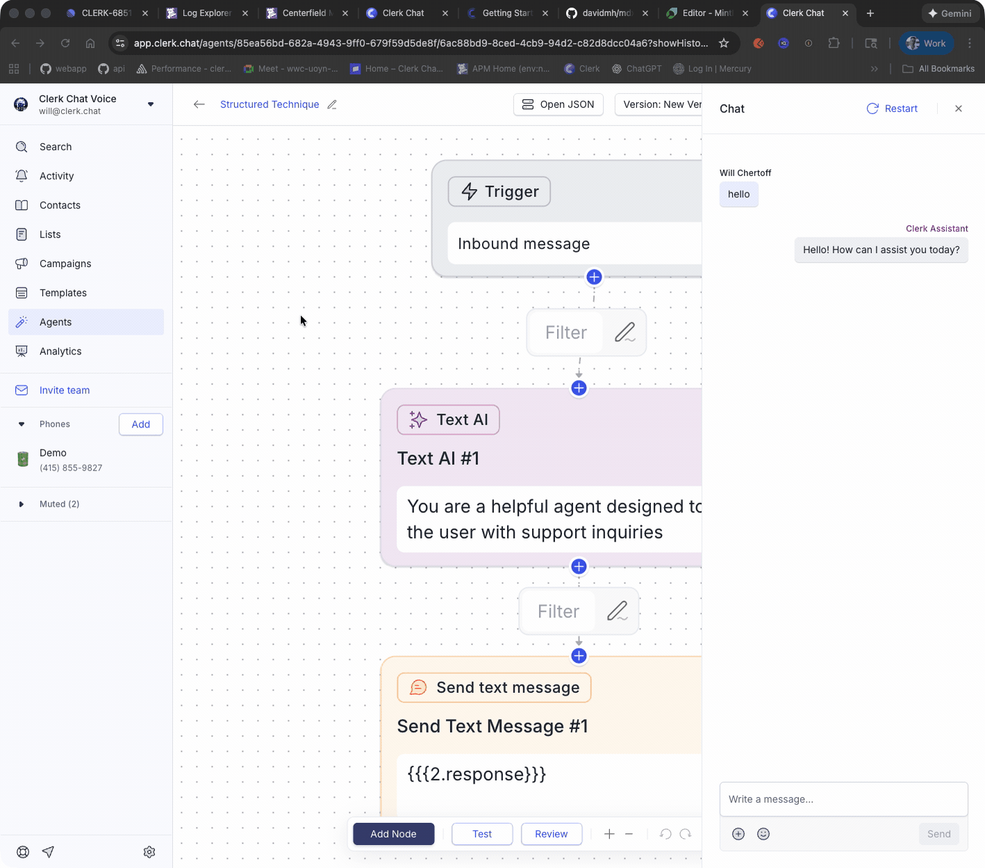Viewport: 985px width, 868px height.
Task: Add attachment in chat composer
Action: tap(738, 834)
